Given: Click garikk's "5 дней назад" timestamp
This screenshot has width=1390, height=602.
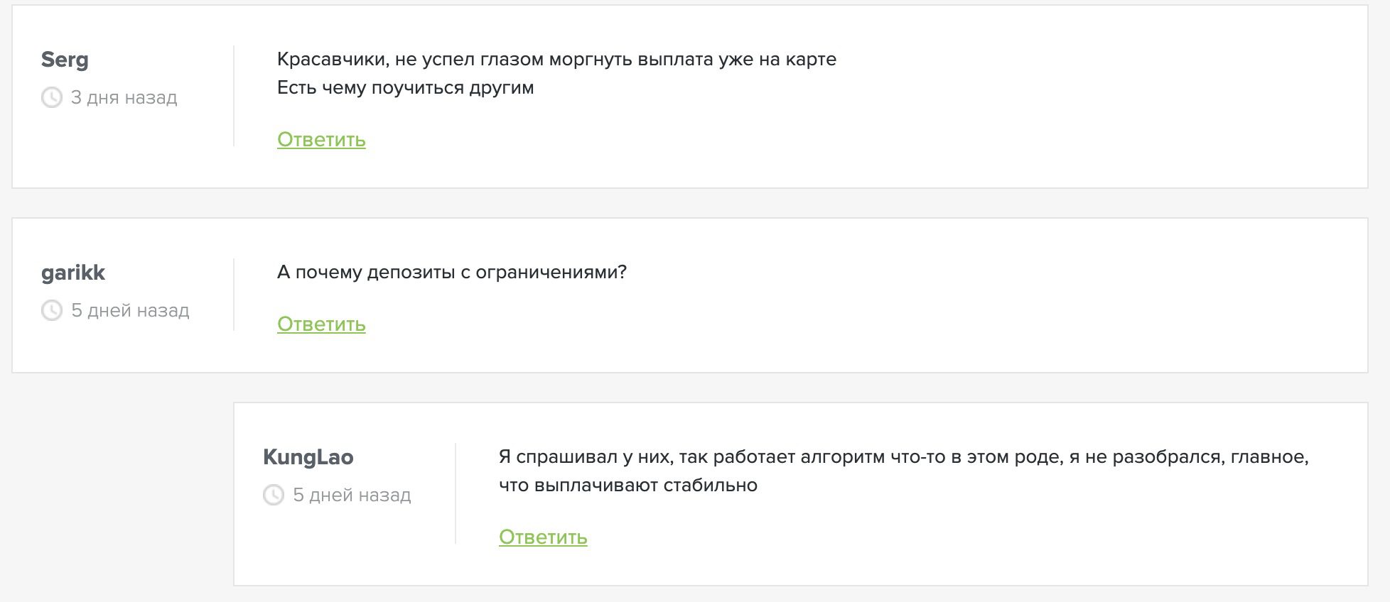Looking at the screenshot, I should [130, 310].
